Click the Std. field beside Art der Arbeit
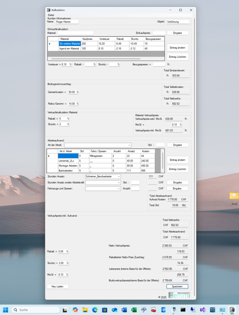 pyautogui.click(x=160, y=145)
